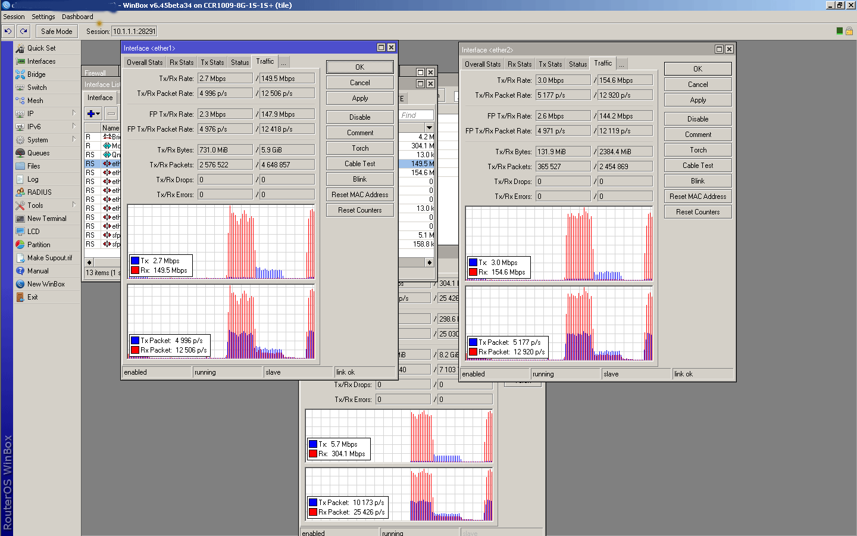Show more tabs in ether2 window
The image size is (857, 536).
click(x=622, y=64)
